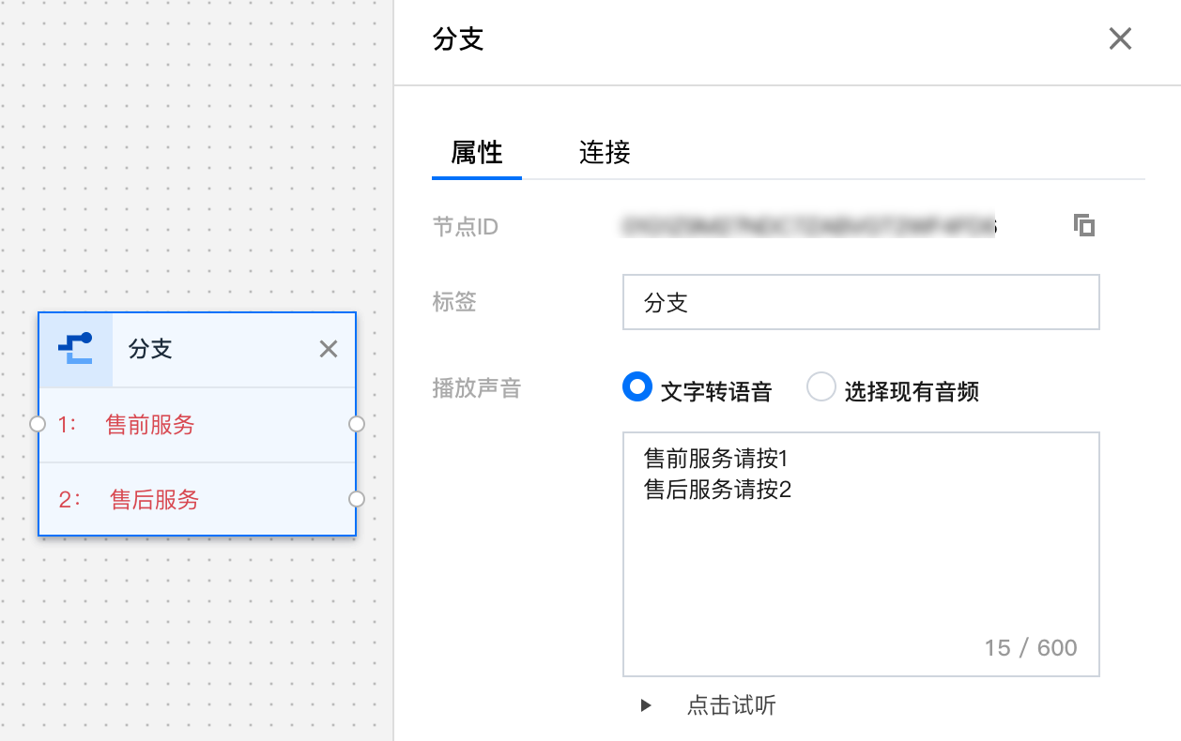Click the 分支 title on the canvas node
The height and width of the screenshot is (741, 1181).
coord(150,350)
